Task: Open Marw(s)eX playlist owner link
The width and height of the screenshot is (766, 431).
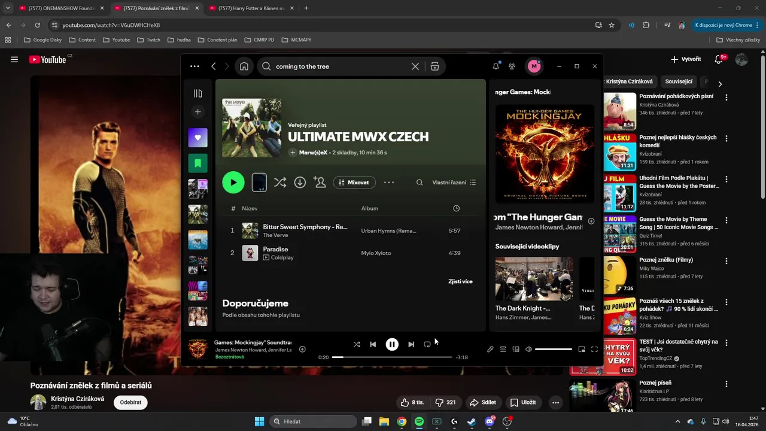Action: (313, 153)
